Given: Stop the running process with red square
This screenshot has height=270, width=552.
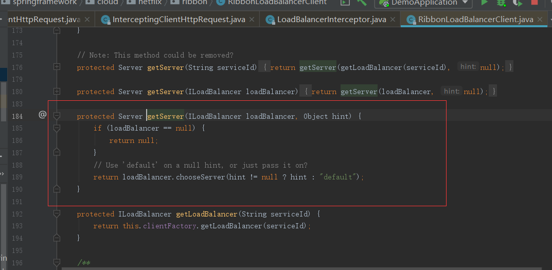Looking at the screenshot, I should (x=535, y=2).
